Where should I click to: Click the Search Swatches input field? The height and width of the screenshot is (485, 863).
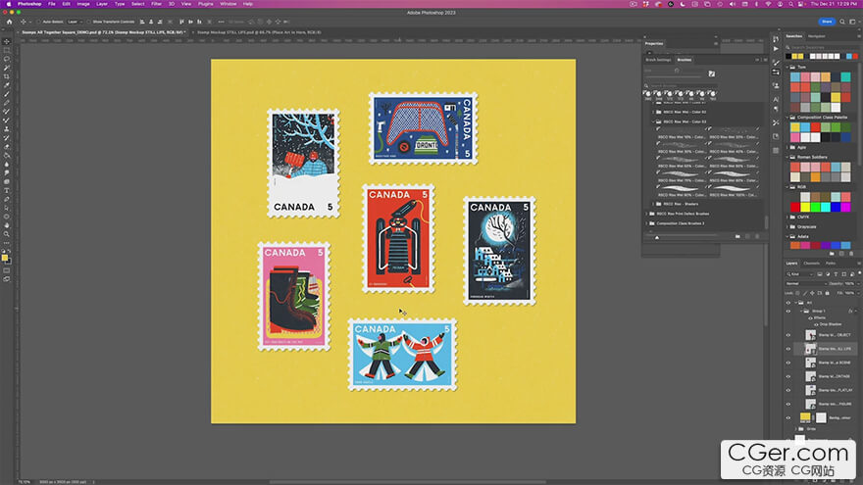[822, 47]
